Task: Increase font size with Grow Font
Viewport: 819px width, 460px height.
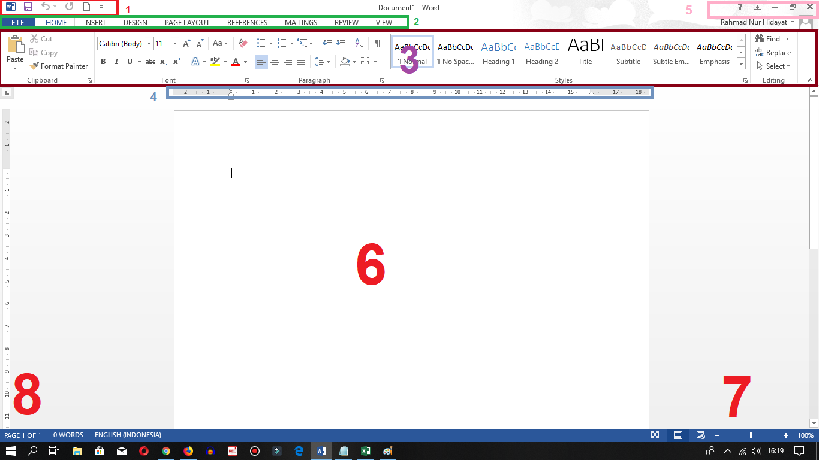Action: (187, 43)
